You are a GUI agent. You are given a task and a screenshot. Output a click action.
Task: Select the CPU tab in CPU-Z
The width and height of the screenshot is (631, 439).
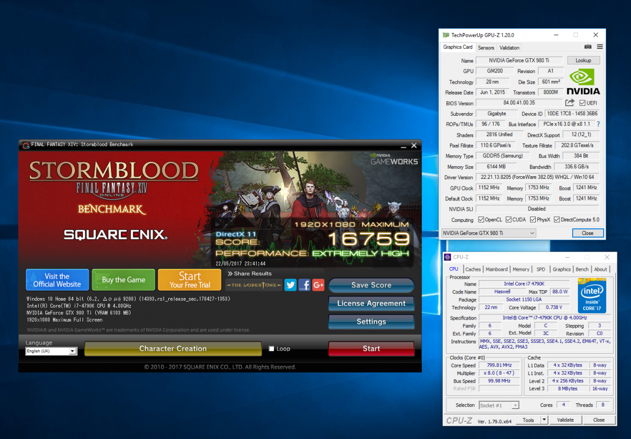point(454,269)
